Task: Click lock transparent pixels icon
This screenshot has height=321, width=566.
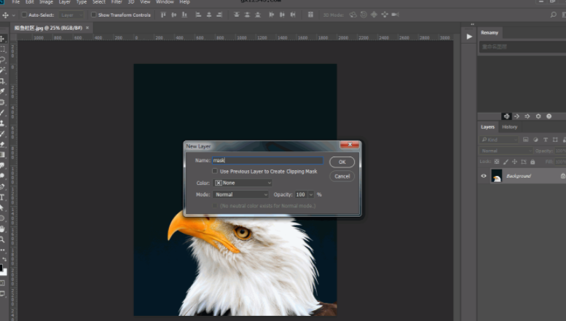Action: coord(497,162)
